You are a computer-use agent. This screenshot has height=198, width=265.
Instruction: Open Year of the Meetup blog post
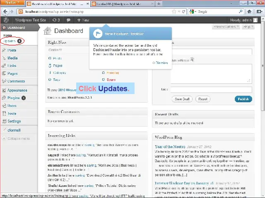pyautogui.click(x=170, y=147)
